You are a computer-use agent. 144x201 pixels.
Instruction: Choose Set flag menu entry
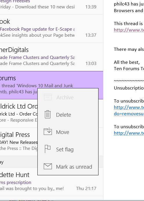[x=68, y=149]
